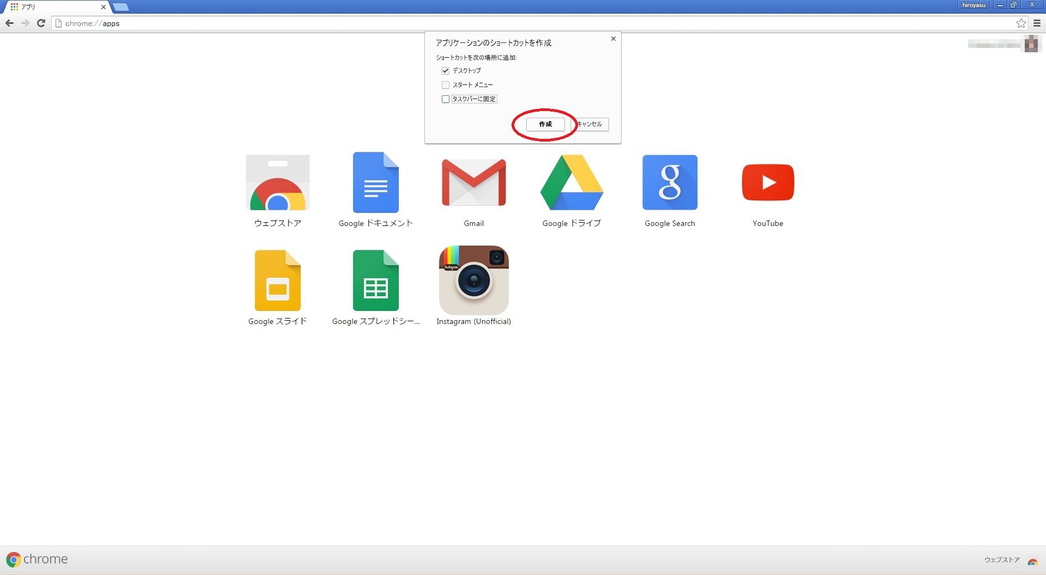Launch the Google ドライブ app
Image resolution: width=1046 pixels, height=575 pixels.
coord(572,182)
